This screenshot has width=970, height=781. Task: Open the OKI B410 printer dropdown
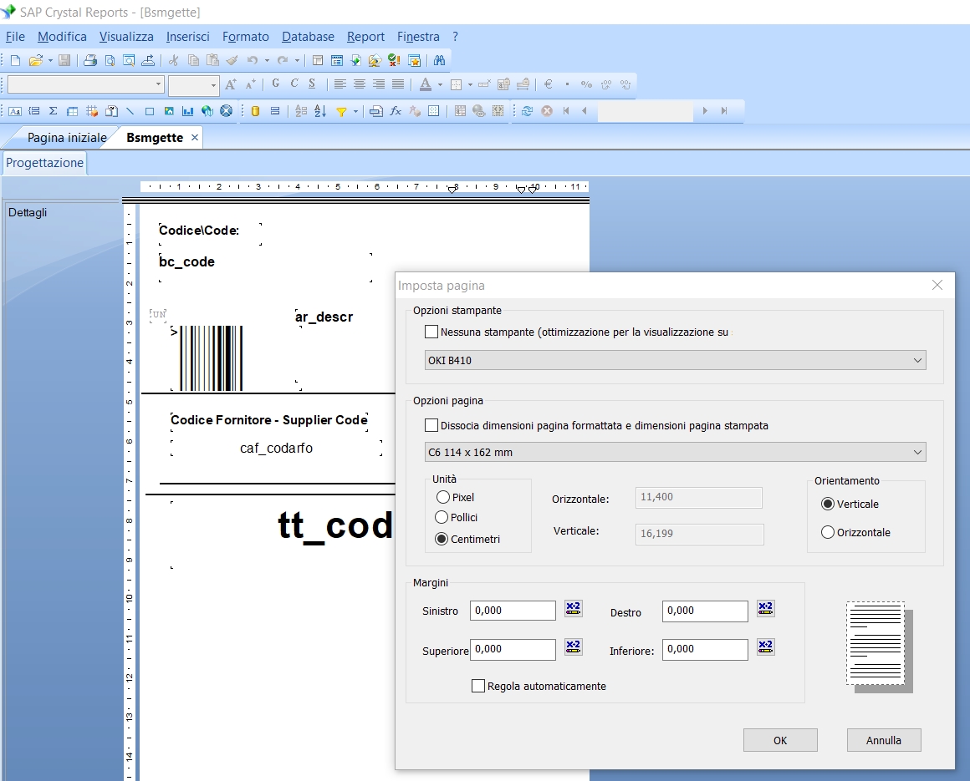point(918,360)
